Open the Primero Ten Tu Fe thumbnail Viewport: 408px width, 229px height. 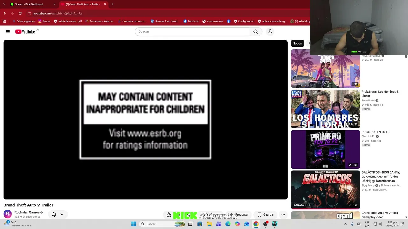325,149
